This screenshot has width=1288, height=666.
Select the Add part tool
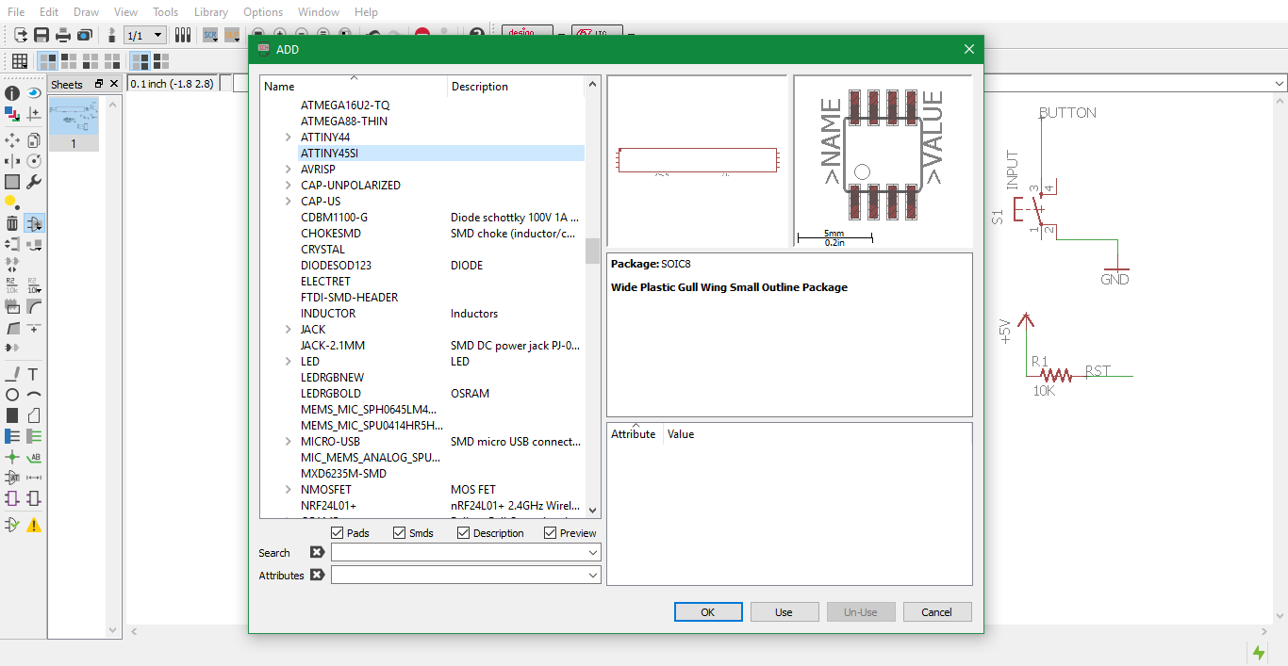click(x=34, y=223)
